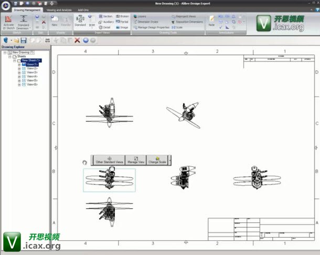This screenshot has height=255, width=320.
Task: Switch to Drawing Management tab
Action: click(x=27, y=10)
